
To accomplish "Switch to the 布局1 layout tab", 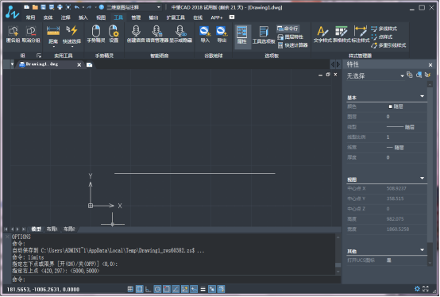I will coord(52,229).
